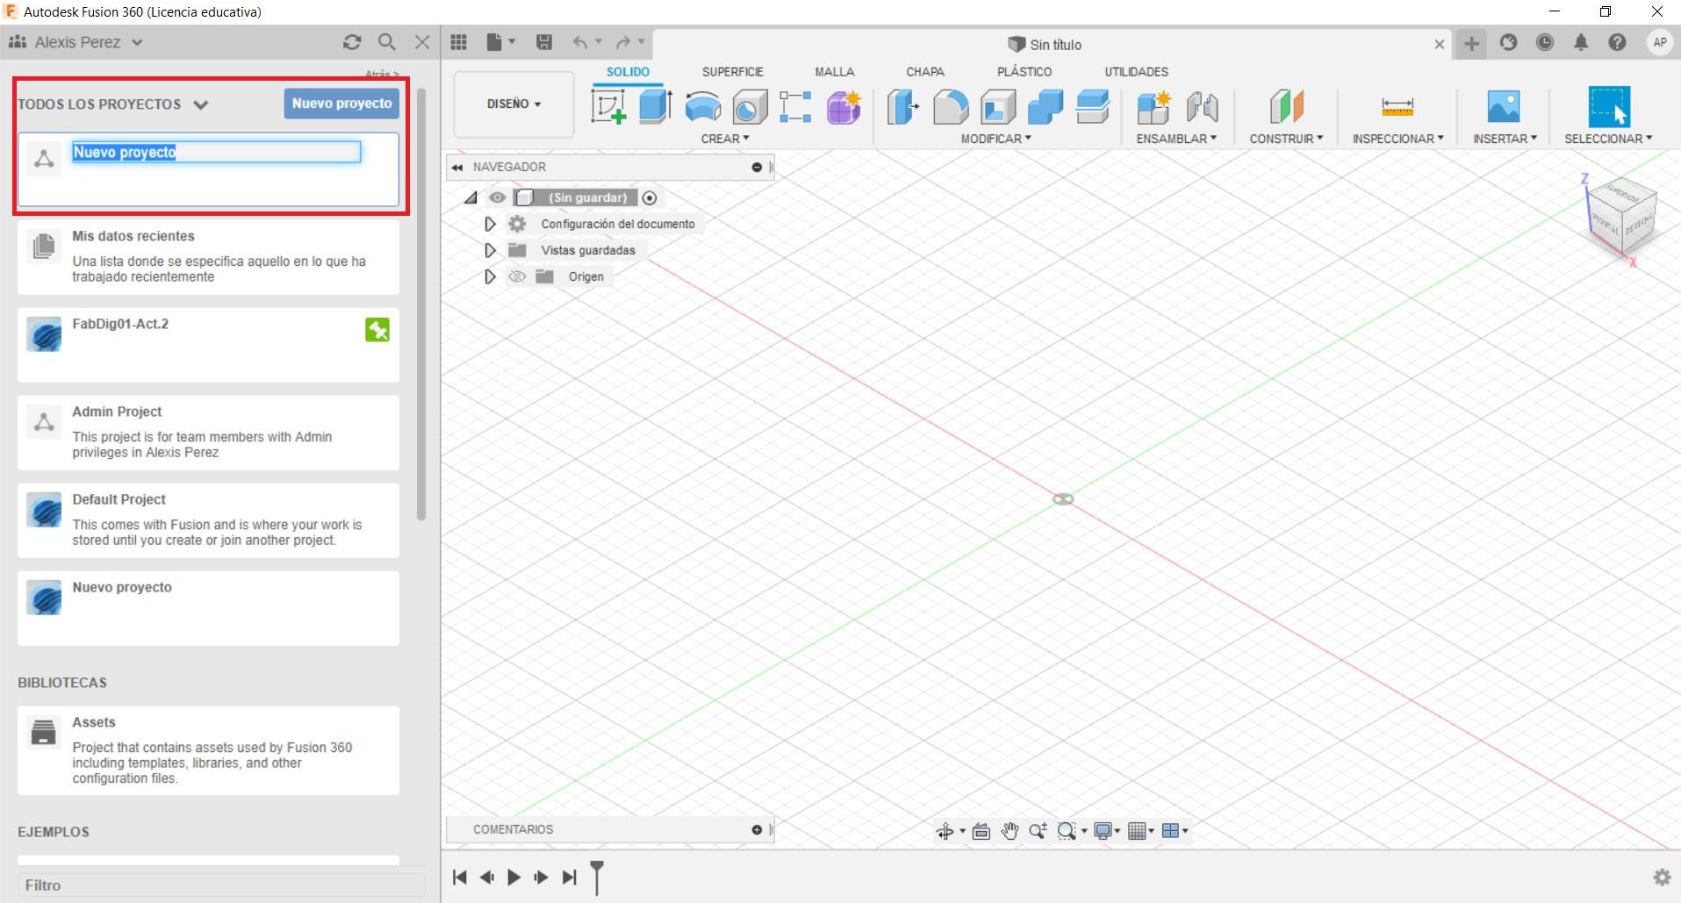This screenshot has height=903, width=1681.
Task: Close the Sin título document tab
Action: point(1439,44)
